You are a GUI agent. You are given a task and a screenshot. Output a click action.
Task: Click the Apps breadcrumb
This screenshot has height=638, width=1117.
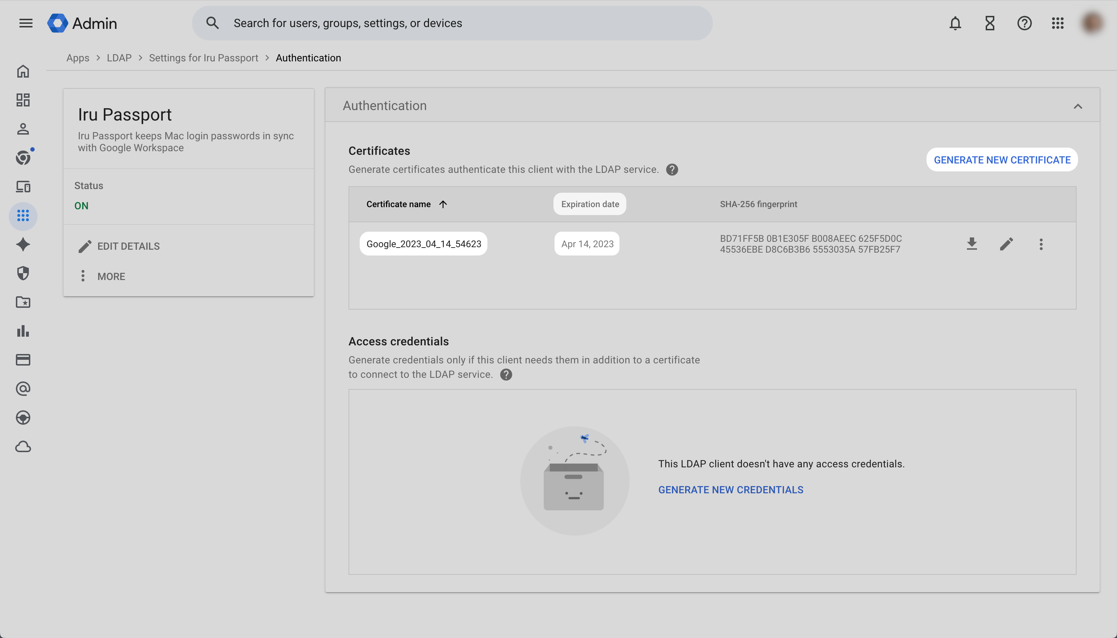pyautogui.click(x=78, y=58)
